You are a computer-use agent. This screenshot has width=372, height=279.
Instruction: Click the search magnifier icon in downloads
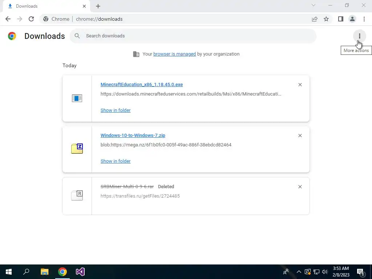77,36
